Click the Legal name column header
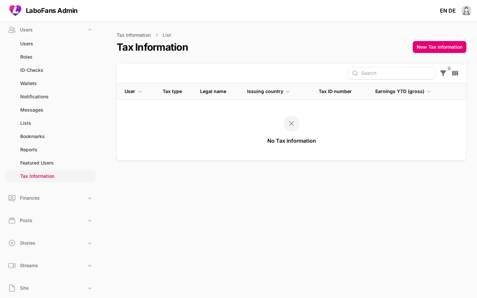This screenshot has height=298, width=477. [x=213, y=91]
